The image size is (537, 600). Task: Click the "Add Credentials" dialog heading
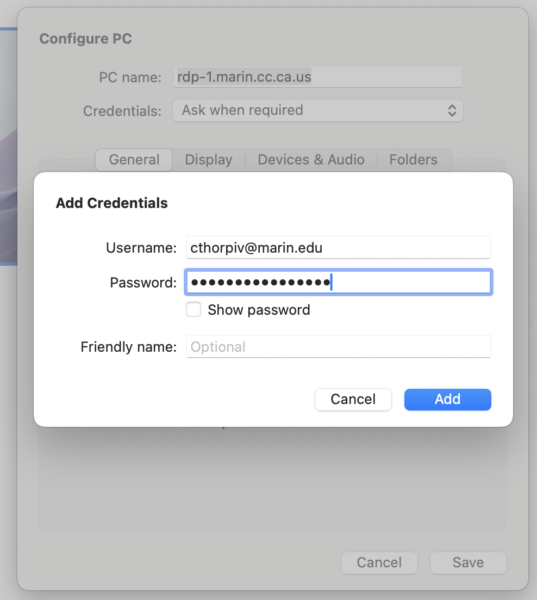[x=112, y=203]
